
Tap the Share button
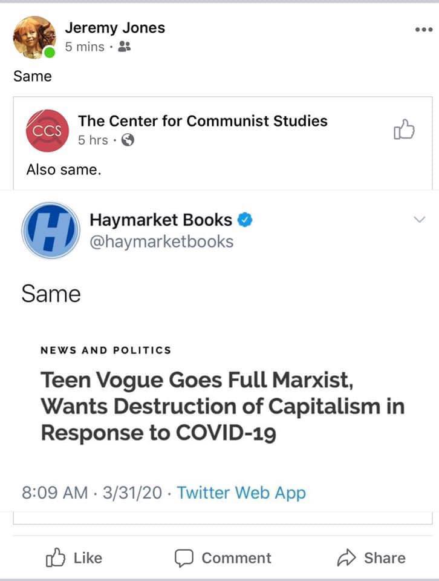[371, 558]
